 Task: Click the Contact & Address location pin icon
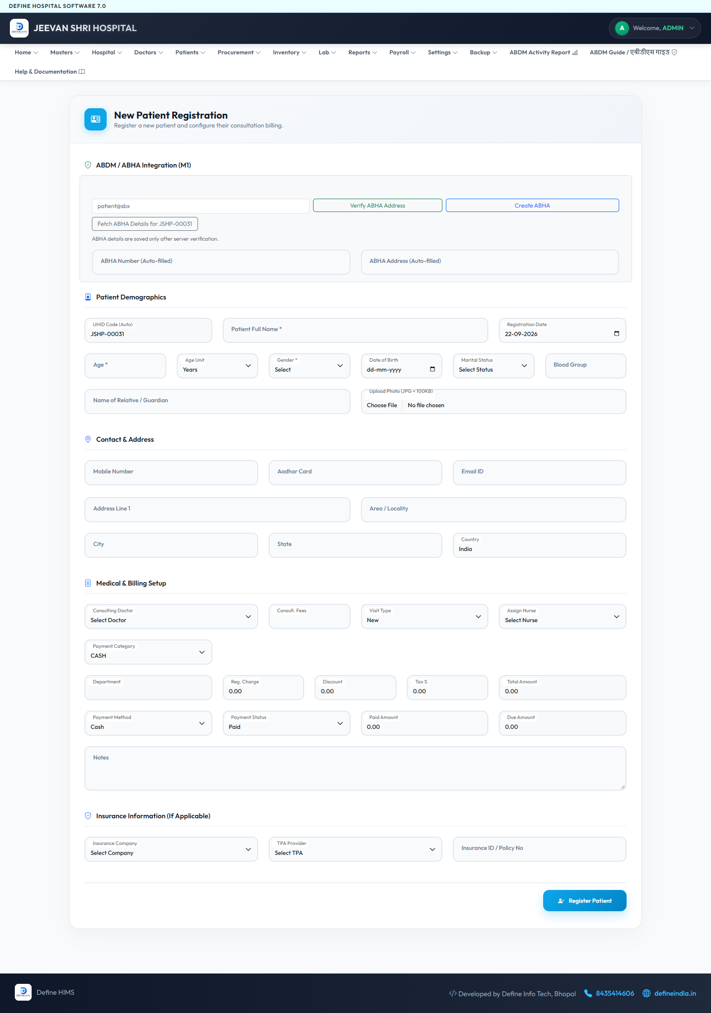tap(88, 439)
